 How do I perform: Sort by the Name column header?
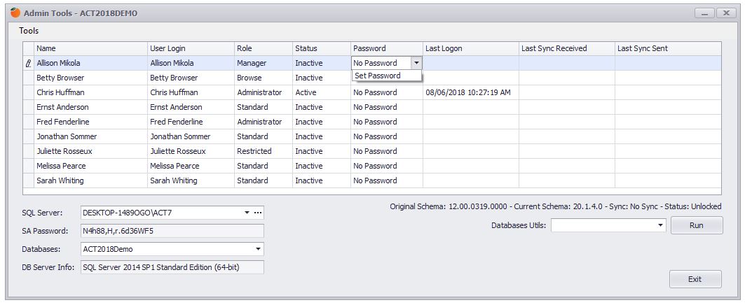tap(90, 48)
